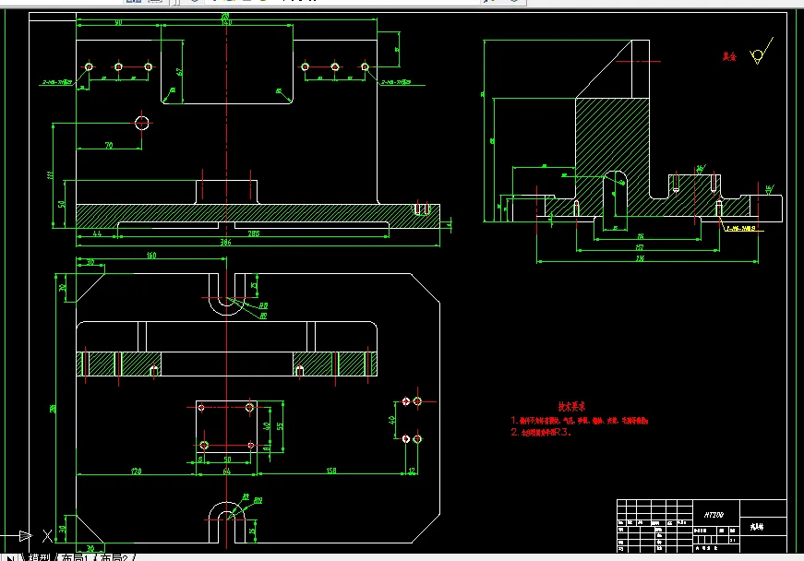Select the 67 vertical dimension text
The height and width of the screenshot is (561, 804).
pos(179,72)
